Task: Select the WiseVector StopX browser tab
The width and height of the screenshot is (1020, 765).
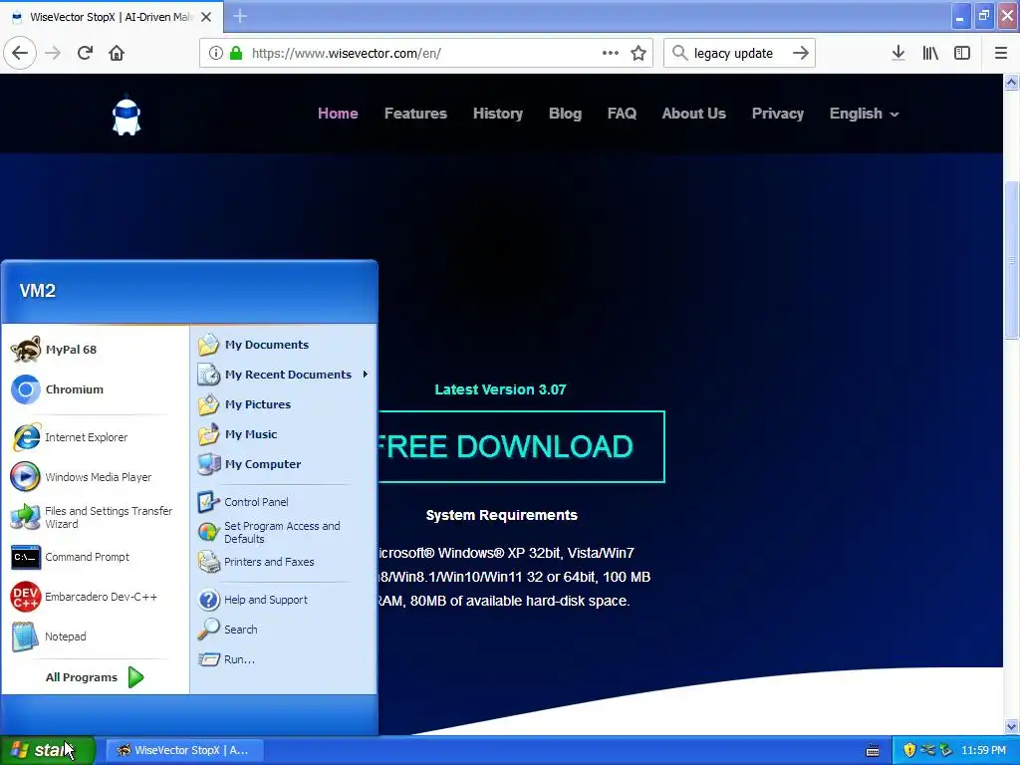Action: pyautogui.click(x=112, y=17)
